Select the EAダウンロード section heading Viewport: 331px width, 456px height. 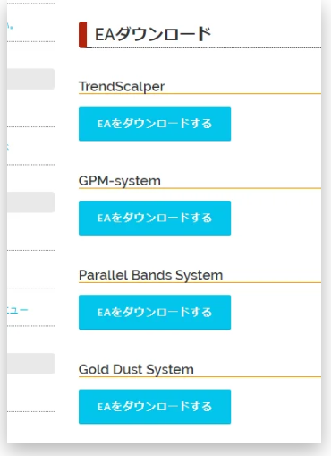point(153,34)
